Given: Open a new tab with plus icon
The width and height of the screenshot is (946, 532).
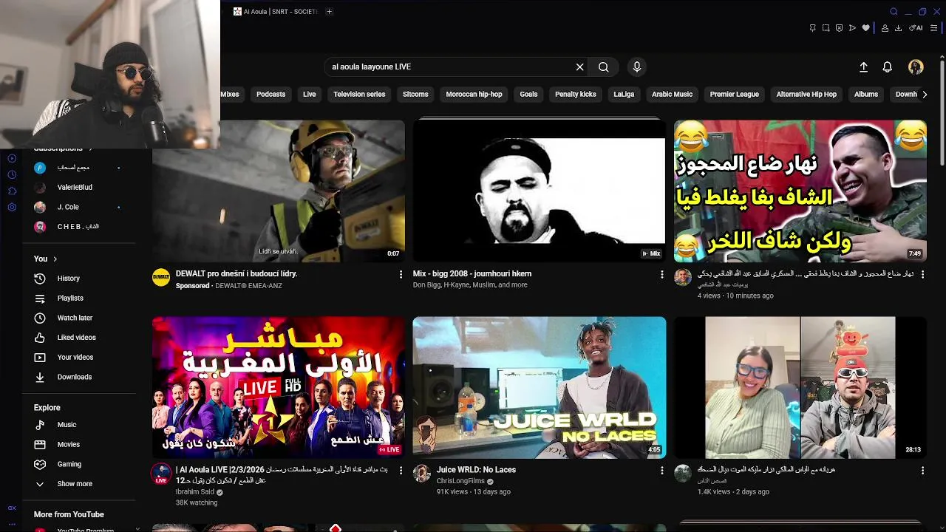Looking at the screenshot, I should 330,12.
